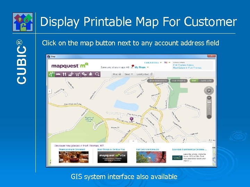This screenshot has width=250, height=187.
Task: Click the Map window title icon
Action: (49, 56)
